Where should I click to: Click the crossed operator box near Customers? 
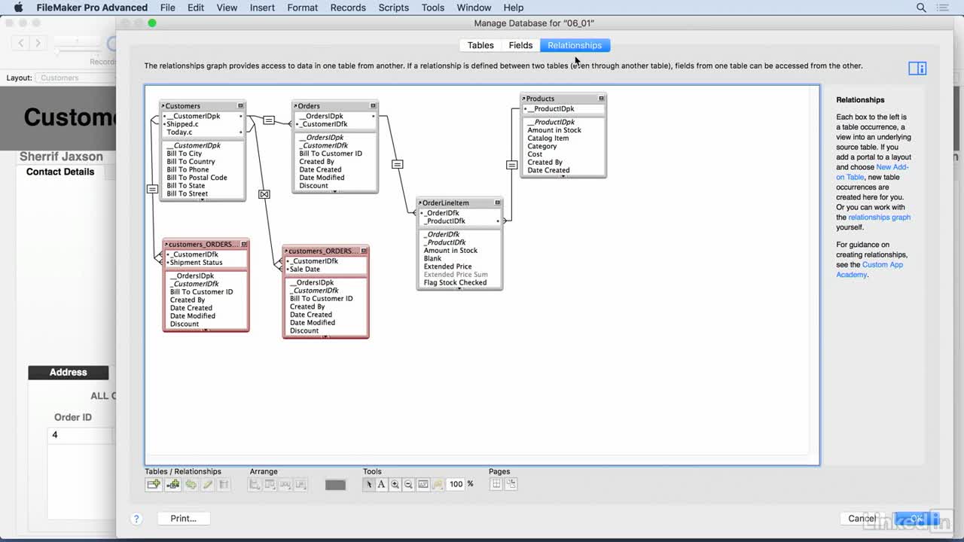point(264,194)
